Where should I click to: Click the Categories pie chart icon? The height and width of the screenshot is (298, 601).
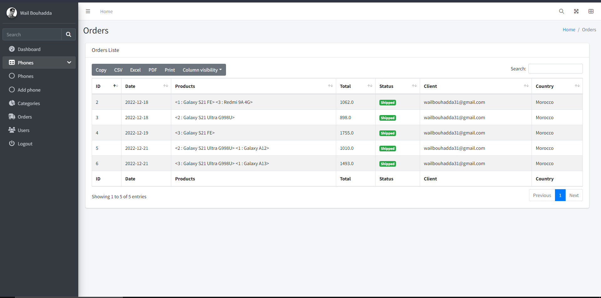[x=12, y=103]
